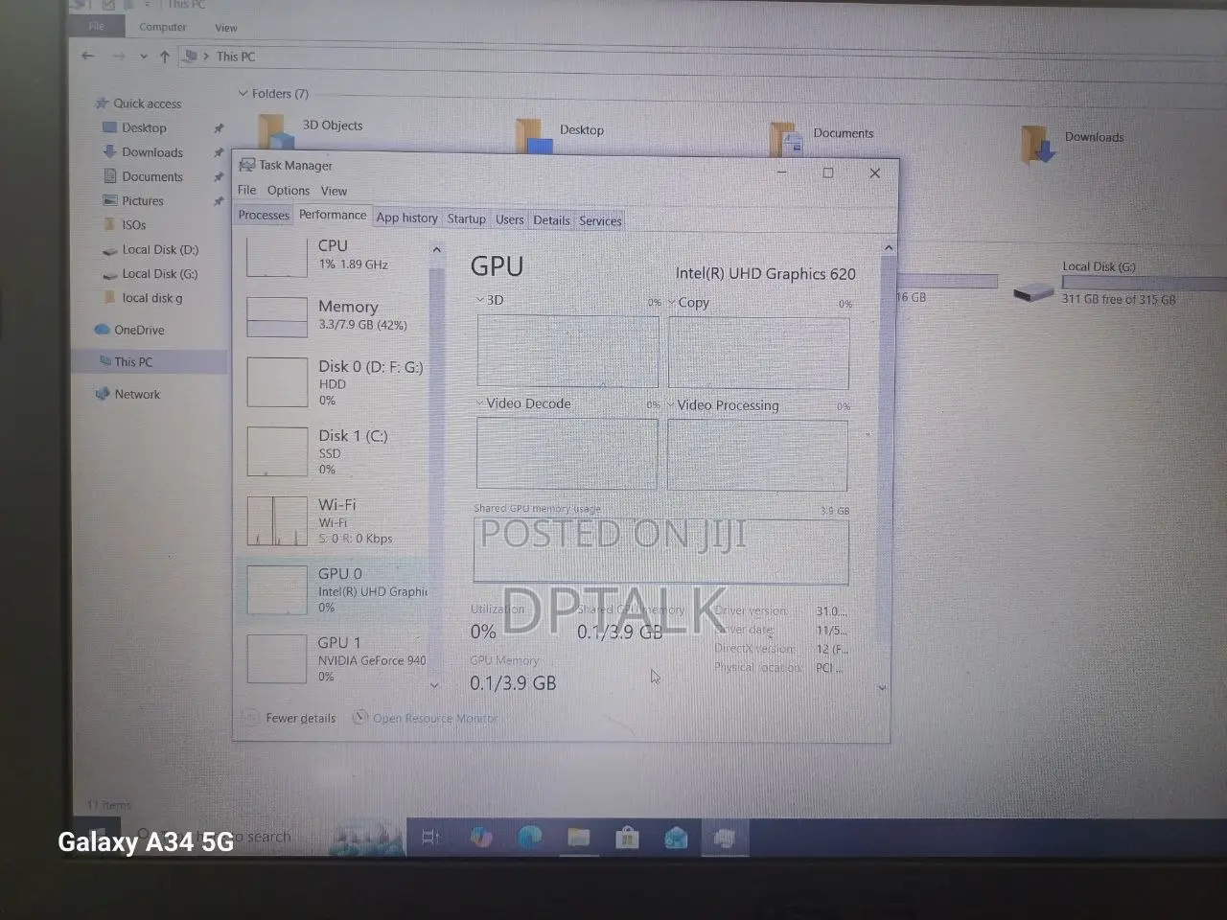Open Task Manager File menu
This screenshot has height=920, width=1227.
(x=246, y=190)
